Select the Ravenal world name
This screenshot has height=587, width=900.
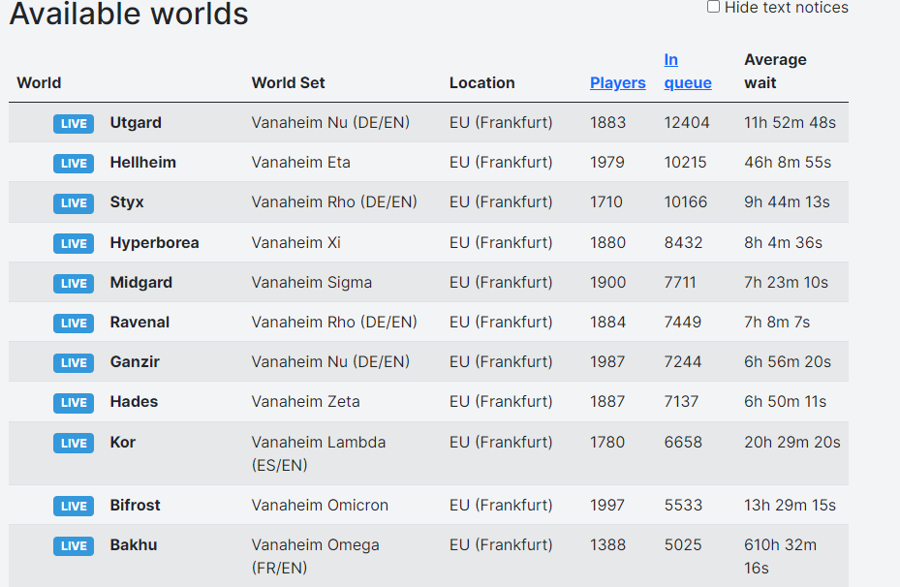[x=140, y=322]
